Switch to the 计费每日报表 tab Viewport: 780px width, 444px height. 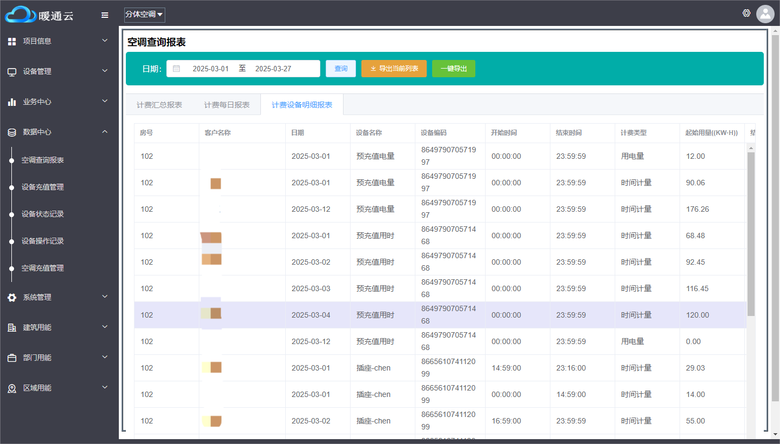[227, 105]
